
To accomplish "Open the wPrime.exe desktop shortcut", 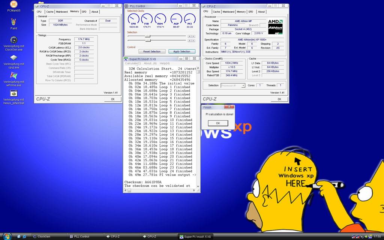I will (x=14, y=79).
